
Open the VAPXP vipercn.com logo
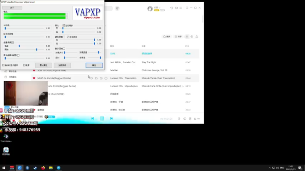point(88,13)
